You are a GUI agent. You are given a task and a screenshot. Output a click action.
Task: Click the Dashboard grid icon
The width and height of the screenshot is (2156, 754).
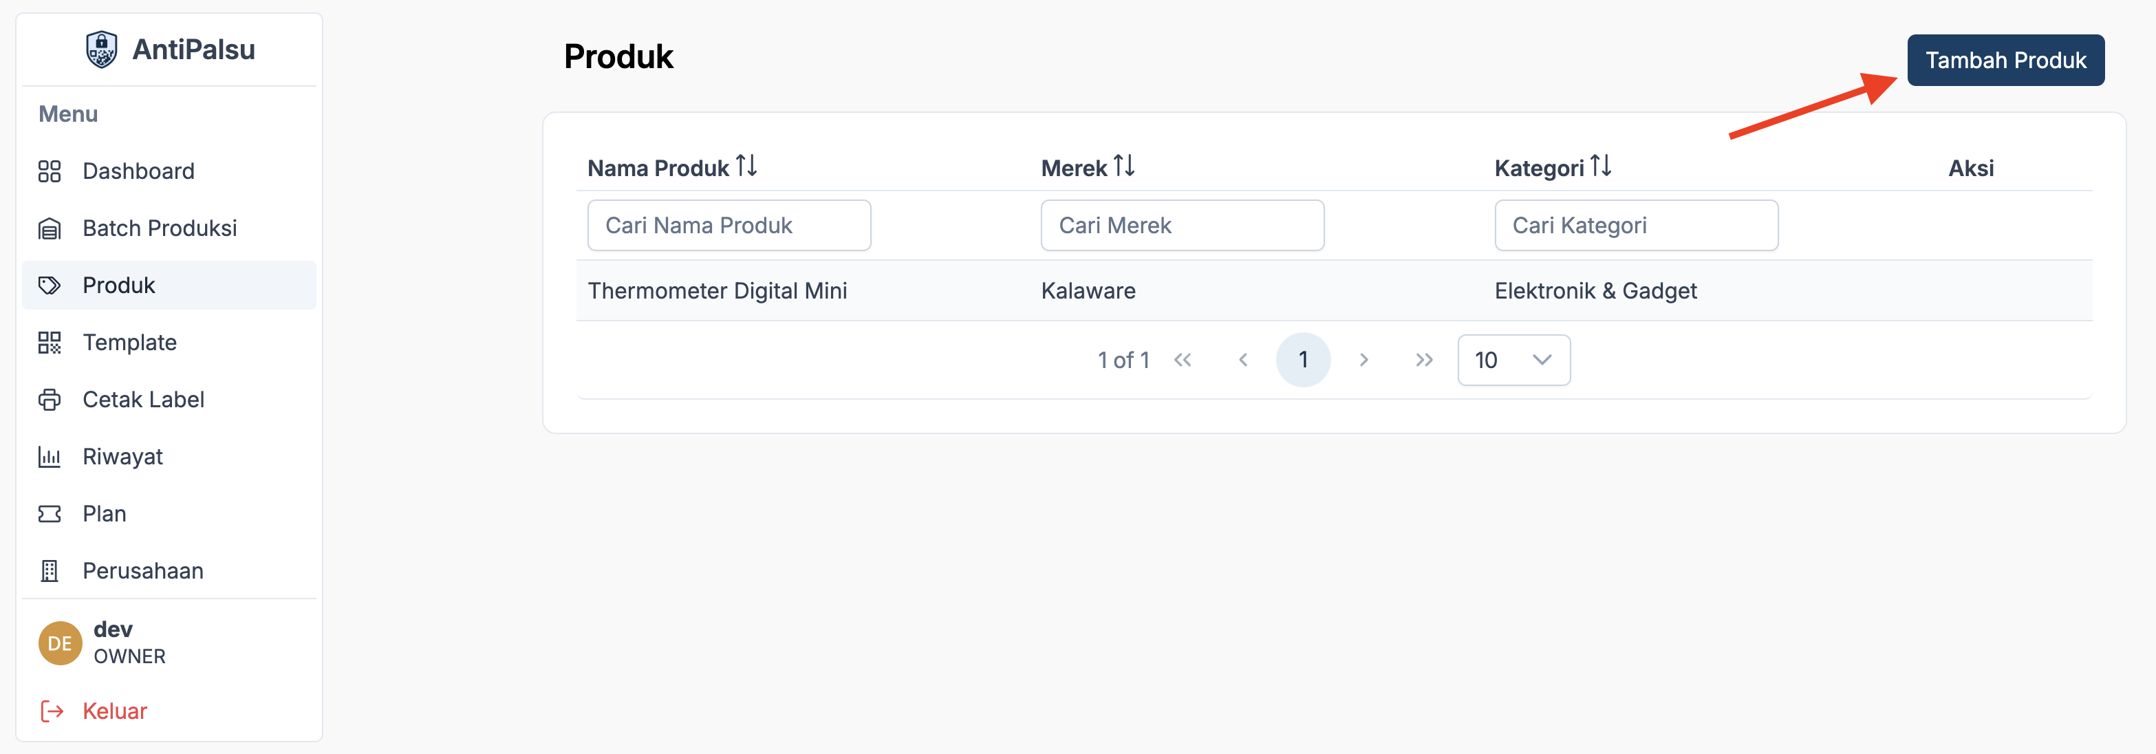(50, 171)
